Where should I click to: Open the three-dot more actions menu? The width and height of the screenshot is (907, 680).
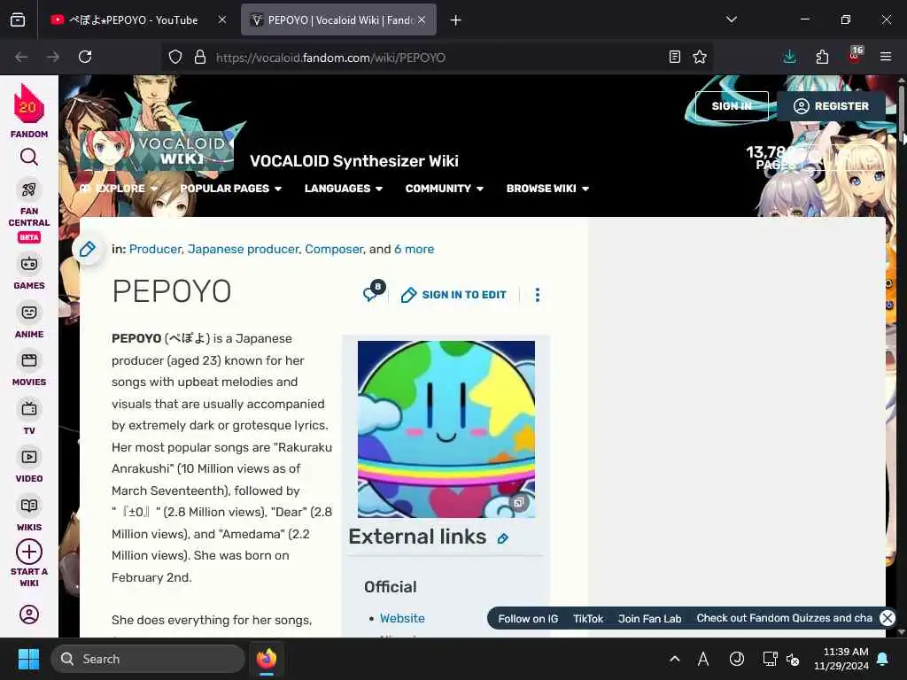[x=538, y=295]
